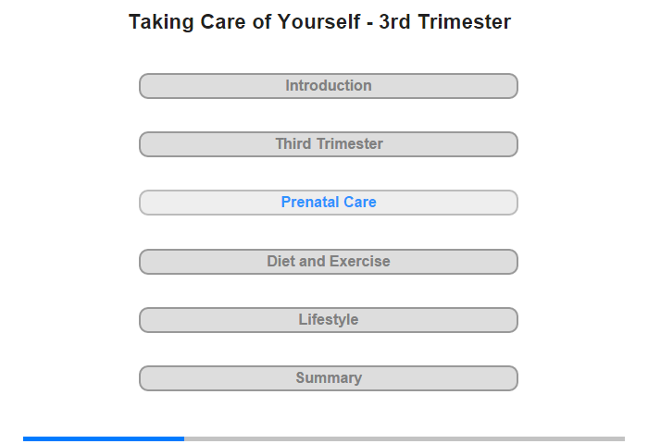Image resolution: width=648 pixels, height=444 pixels.
Task: Click the gray unfilled portion of progress bar
Action: coord(404,438)
